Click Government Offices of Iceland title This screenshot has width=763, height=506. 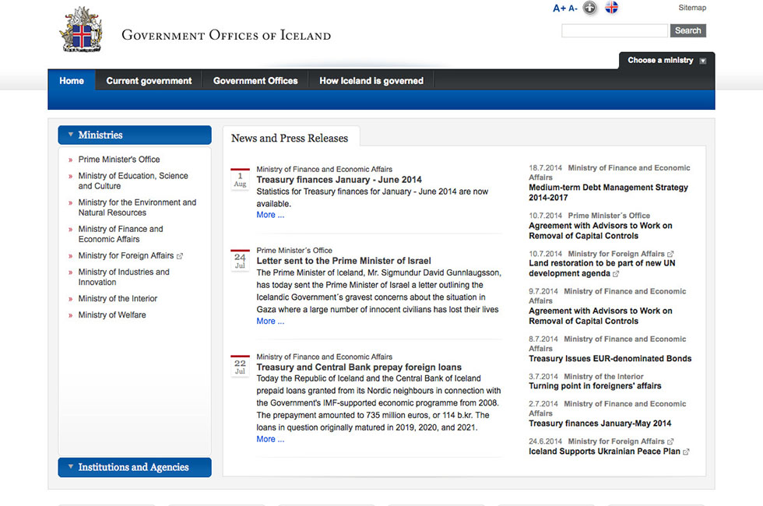click(227, 35)
